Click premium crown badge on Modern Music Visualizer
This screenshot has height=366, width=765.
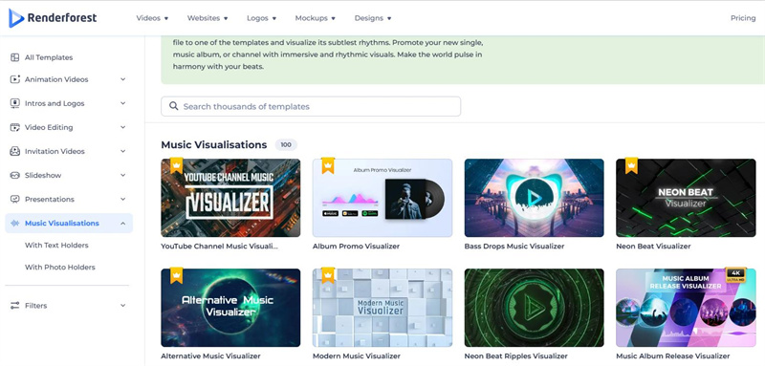(328, 276)
